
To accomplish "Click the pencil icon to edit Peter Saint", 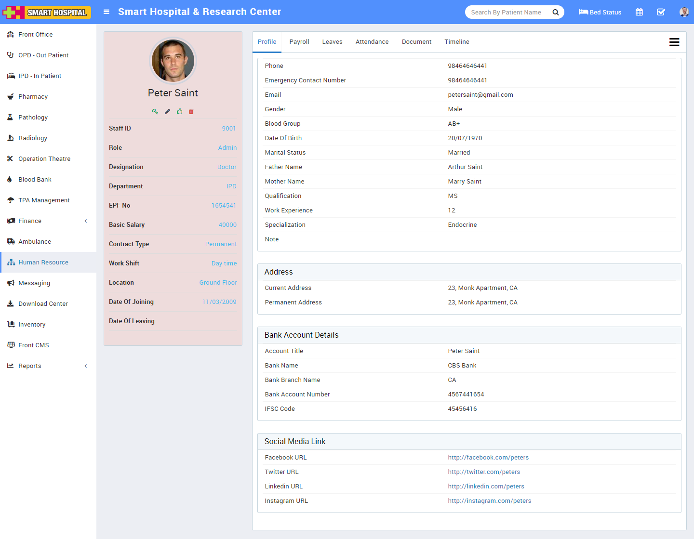I will (167, 111).
